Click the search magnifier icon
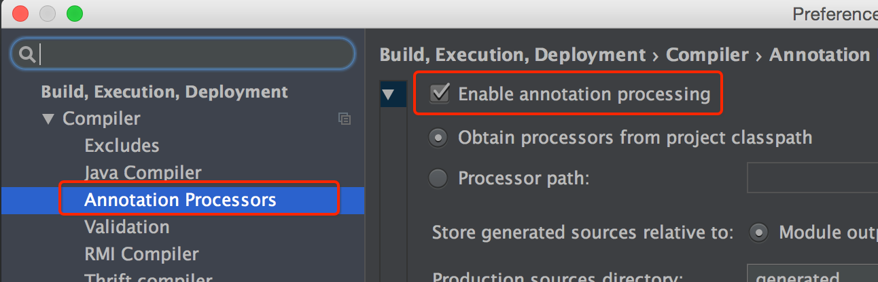This screenshot has width=878, height=282. [27, 54]
